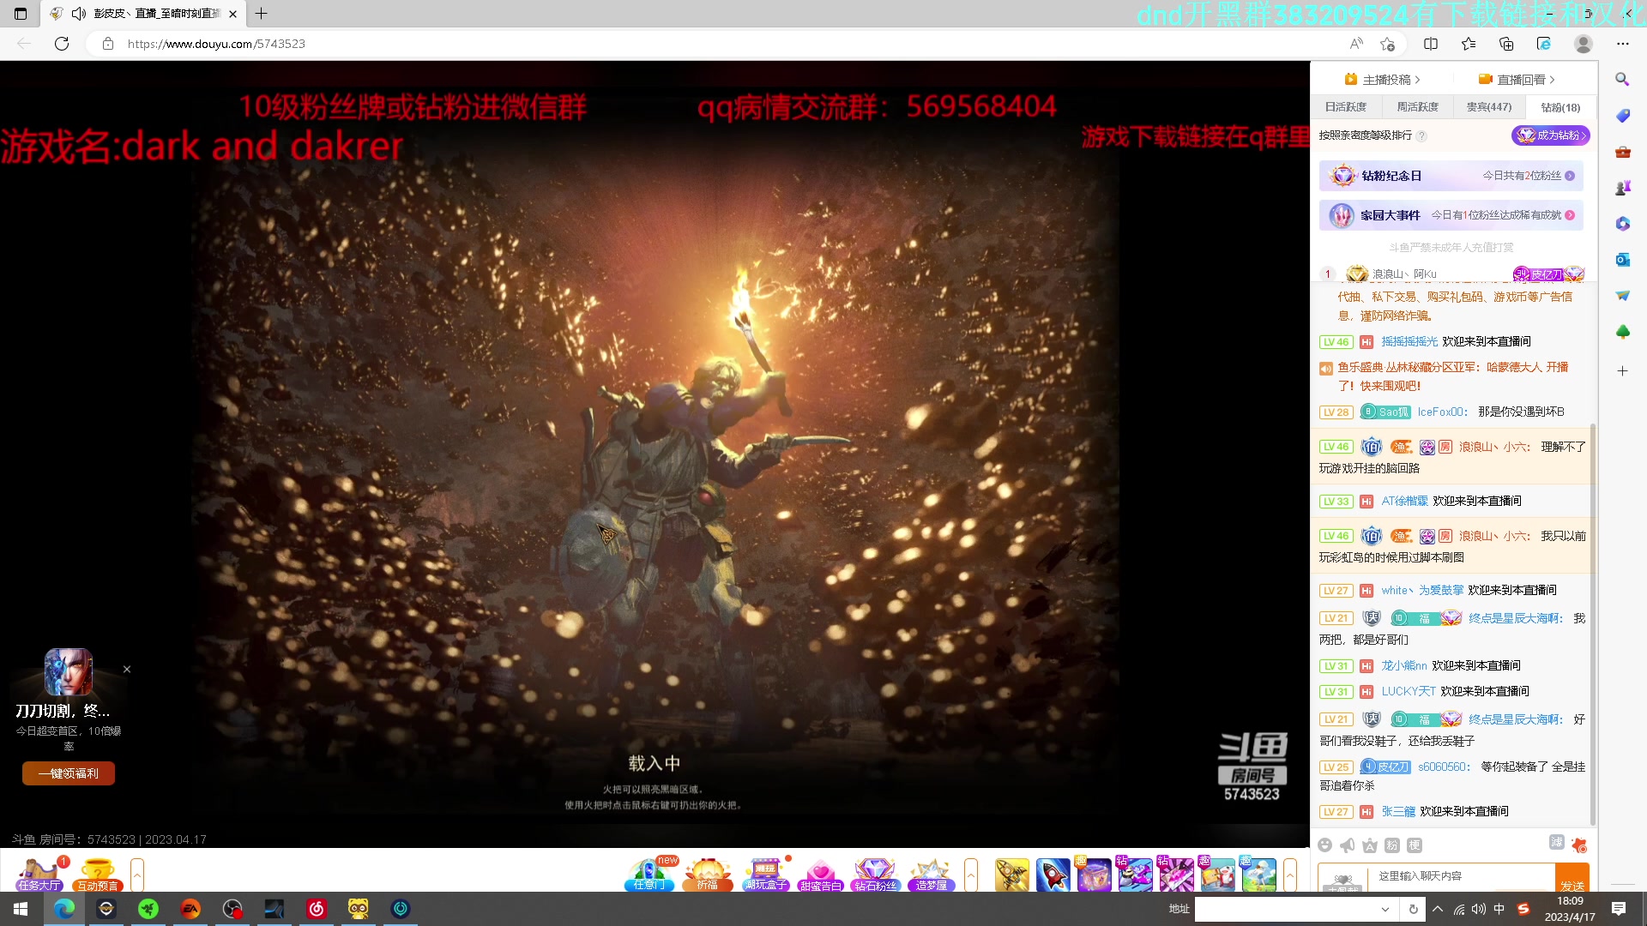This screenshot has width=1647, height=926.
Task: Click the browser address bar URL
Action: [216, 44]
